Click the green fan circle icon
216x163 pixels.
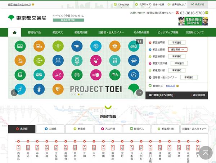39,61
